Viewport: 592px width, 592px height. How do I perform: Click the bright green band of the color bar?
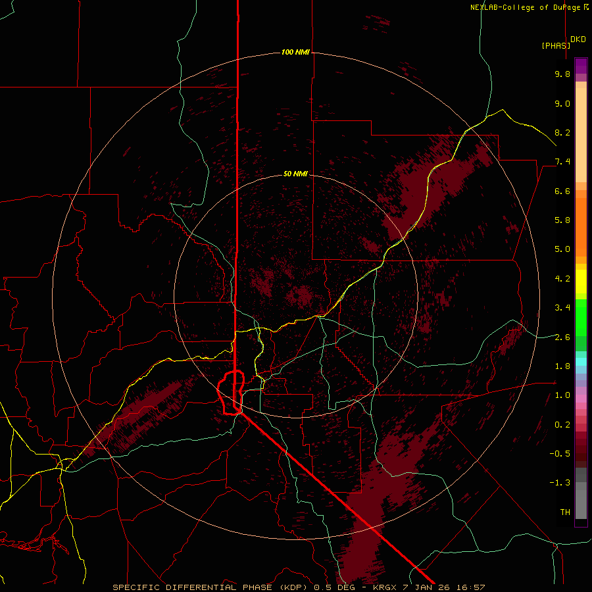pyautogui.click(x=581, y=316)
